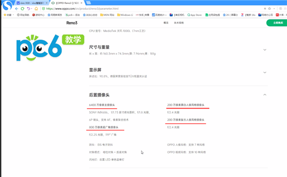
Task: Switch to the vivo X30 tab
Action: click(31, 3)
